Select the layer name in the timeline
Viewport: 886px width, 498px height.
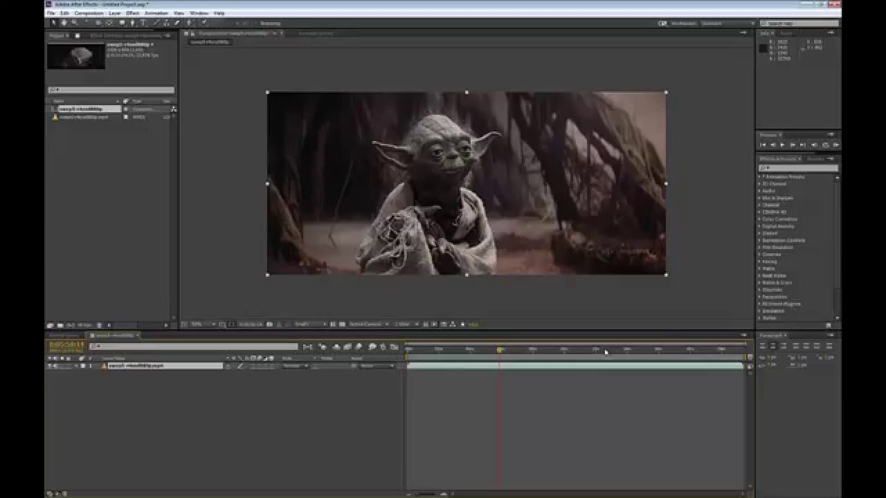pos(165,366)
